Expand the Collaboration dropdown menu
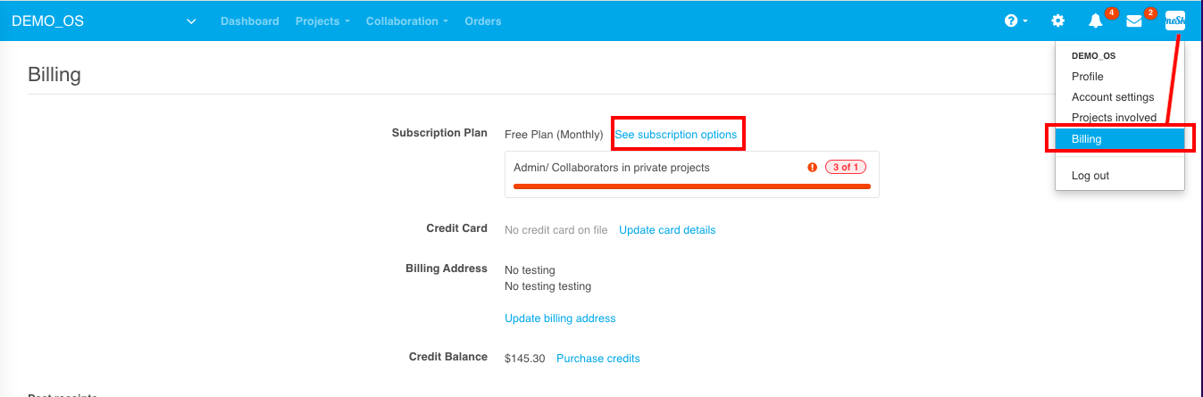This screenshot has width=1203, height=397. [407, 21]
